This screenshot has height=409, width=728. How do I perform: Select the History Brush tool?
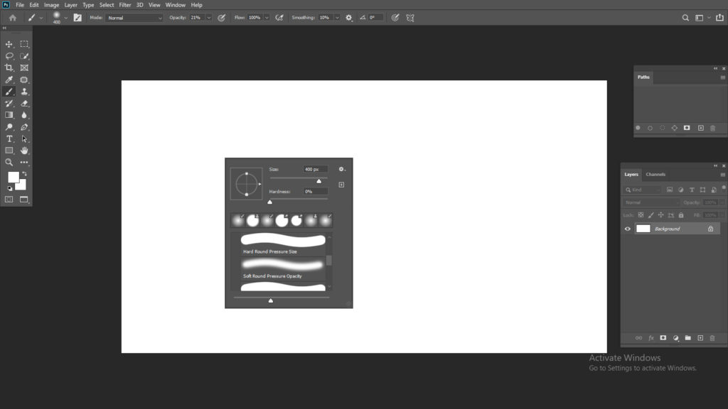(x=9, y=104)
